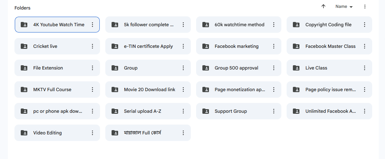Open more actions for 4K Youtube Watch Time

(x=92, y=25)
